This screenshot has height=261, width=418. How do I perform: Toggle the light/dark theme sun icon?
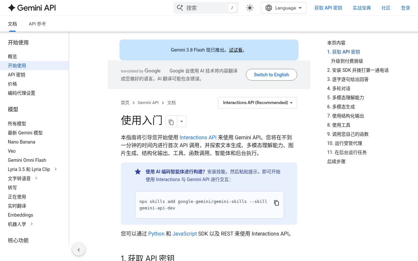250,8
